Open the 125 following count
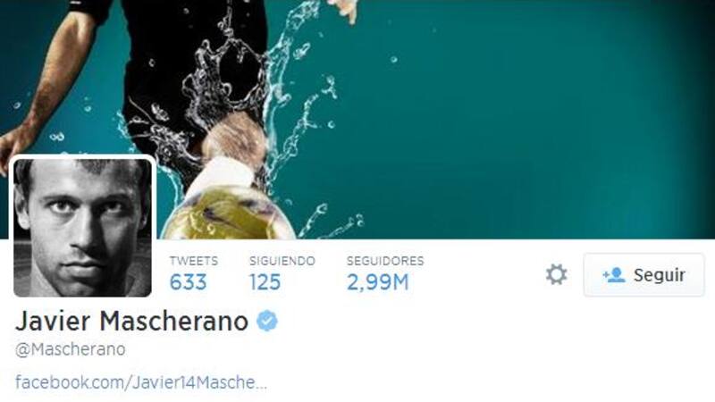This screenshot has width=715, height=402. (x=265, y=282)
